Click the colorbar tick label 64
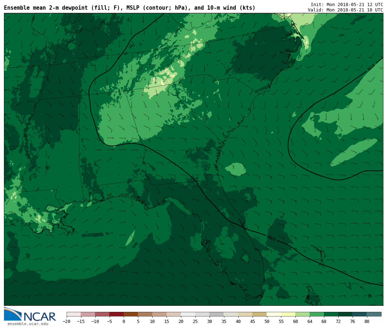 [310, 322]
